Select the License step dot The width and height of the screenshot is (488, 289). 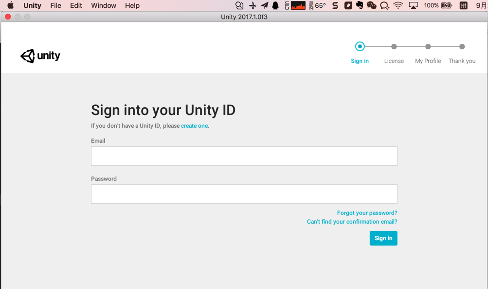(x=394, y=46)
